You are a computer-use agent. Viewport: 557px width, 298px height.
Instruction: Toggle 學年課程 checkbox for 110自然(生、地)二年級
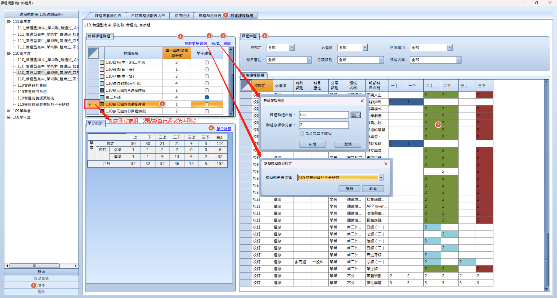207,63
